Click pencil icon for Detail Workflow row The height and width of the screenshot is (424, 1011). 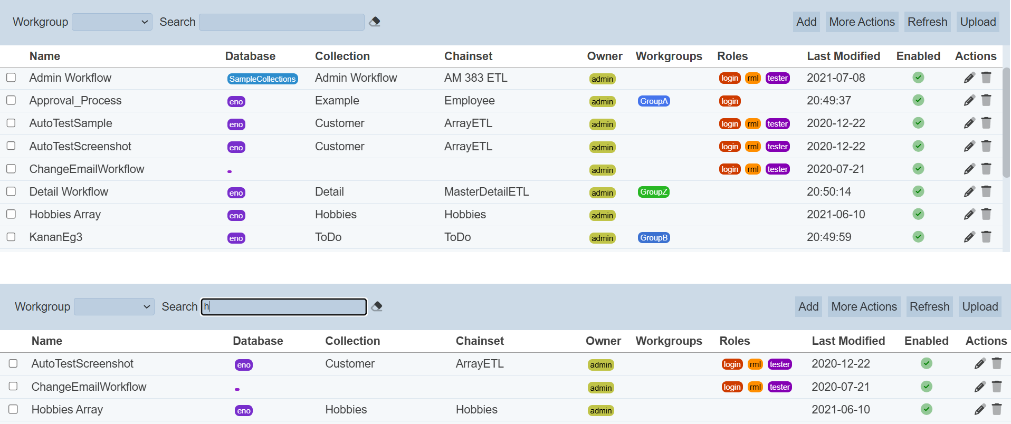click(x=969, y=192)
